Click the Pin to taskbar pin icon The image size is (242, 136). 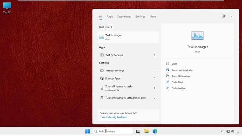[x=168, y=88]
